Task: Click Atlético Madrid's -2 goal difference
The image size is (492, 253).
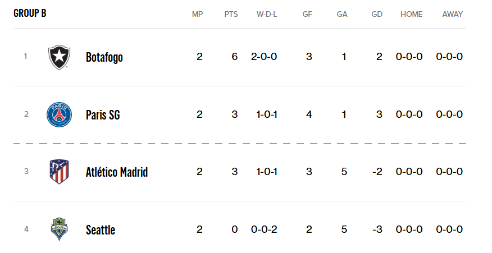Action: coord(377,172)
